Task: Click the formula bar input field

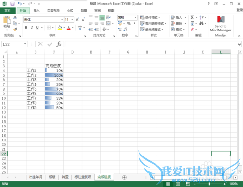Action: 151,44
